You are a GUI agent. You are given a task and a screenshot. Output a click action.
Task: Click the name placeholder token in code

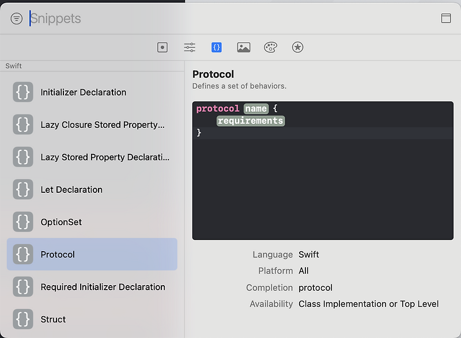(256, 109)
